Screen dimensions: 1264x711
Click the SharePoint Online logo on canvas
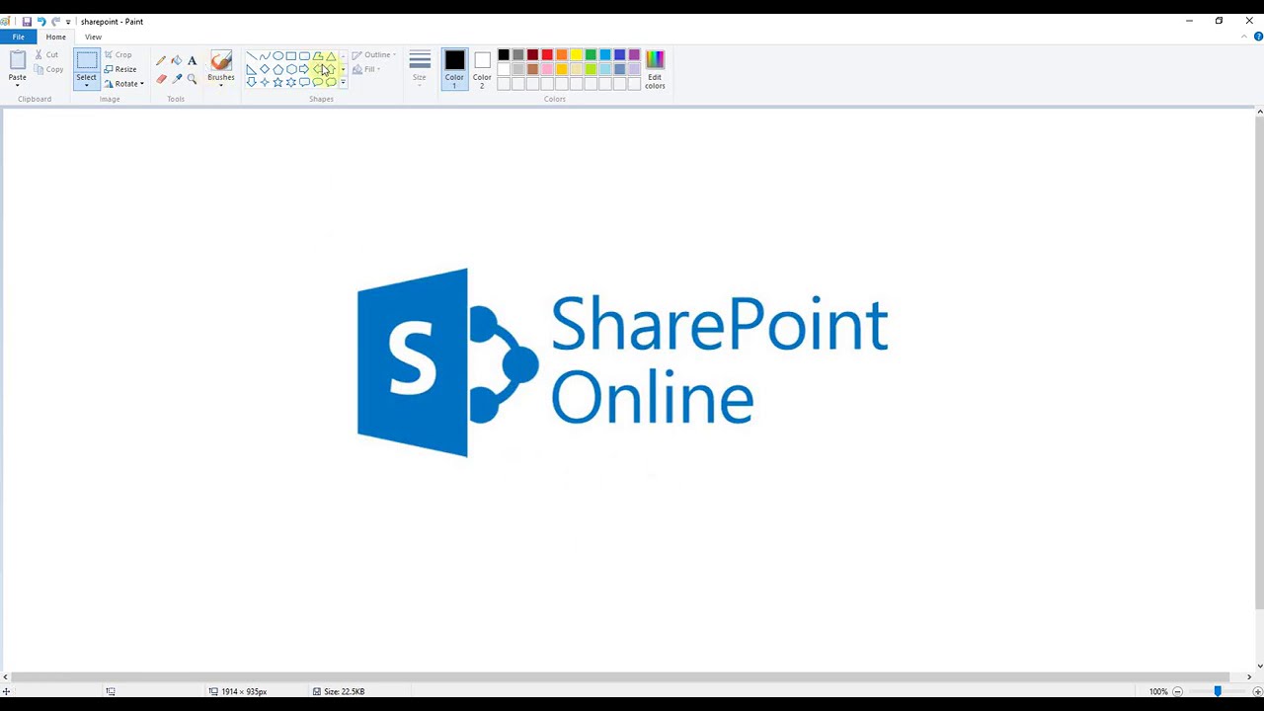click(622, 362)
